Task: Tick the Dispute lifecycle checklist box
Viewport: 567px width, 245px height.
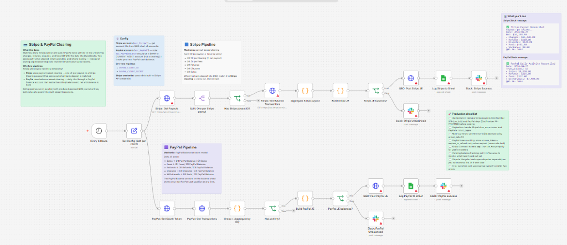Action: [x=450, y=159]
